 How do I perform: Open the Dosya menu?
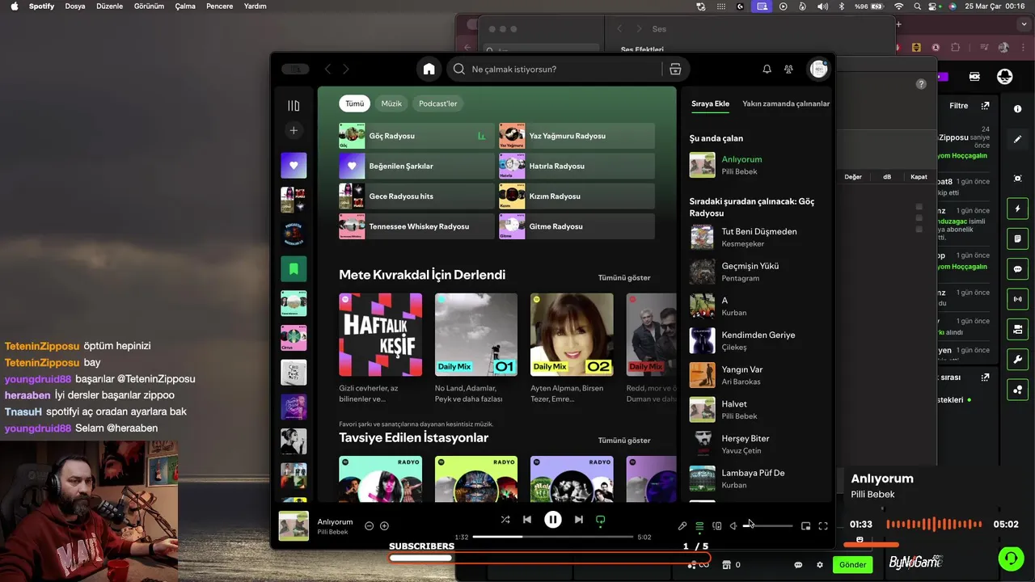tap(75, 6)
